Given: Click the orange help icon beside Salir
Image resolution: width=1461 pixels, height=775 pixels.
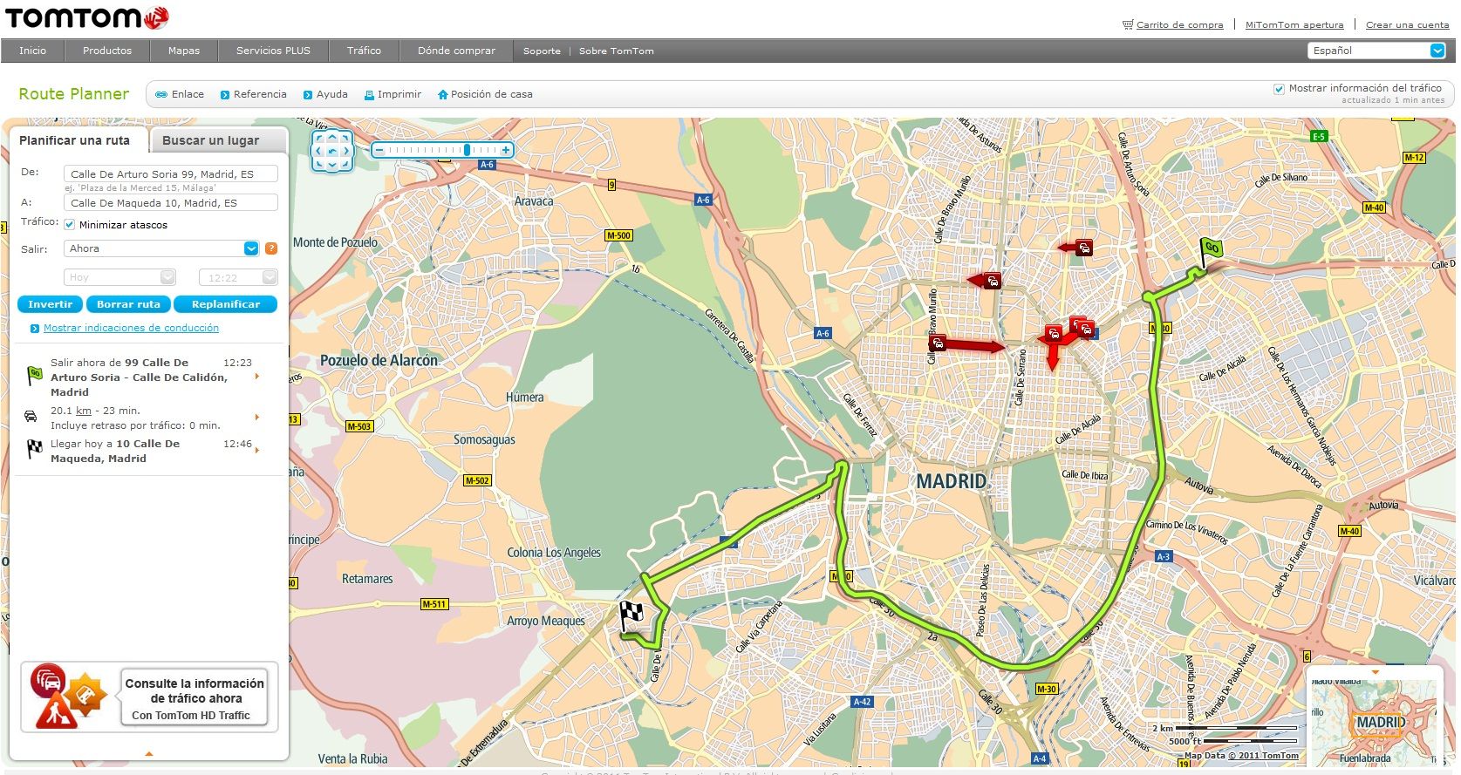Looking at the screenshot, I should (x=271, y=248).
